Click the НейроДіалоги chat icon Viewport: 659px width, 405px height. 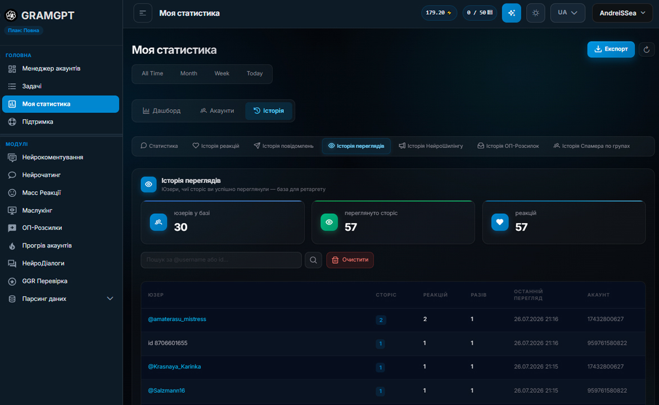12,263
